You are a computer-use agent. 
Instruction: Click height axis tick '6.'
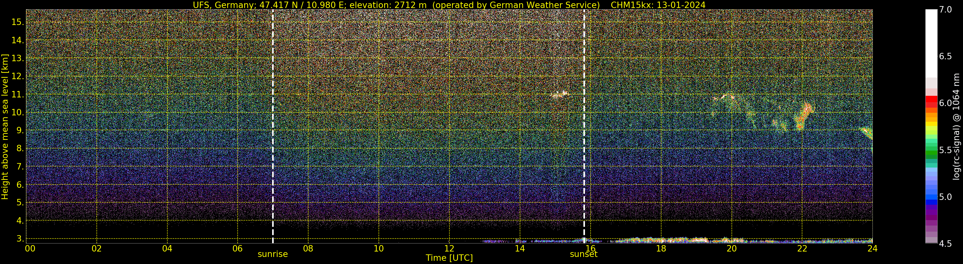click(x=20, y=185)
